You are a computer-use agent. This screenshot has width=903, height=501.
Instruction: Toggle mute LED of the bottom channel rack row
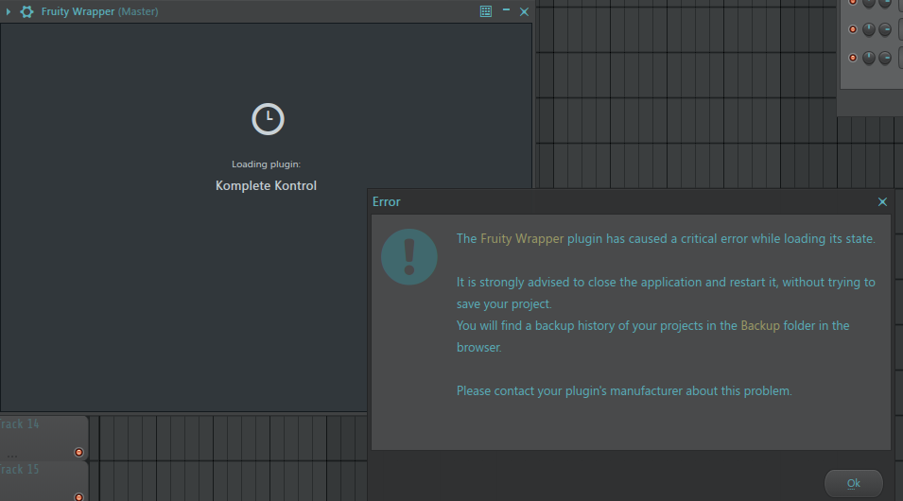click(853, 58)
